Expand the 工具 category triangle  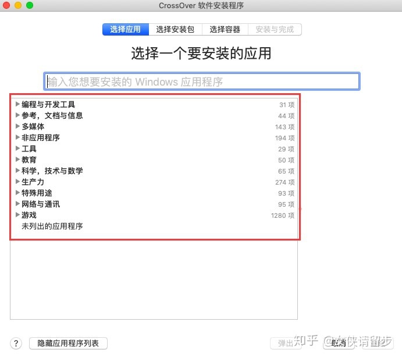pos(17,148)
